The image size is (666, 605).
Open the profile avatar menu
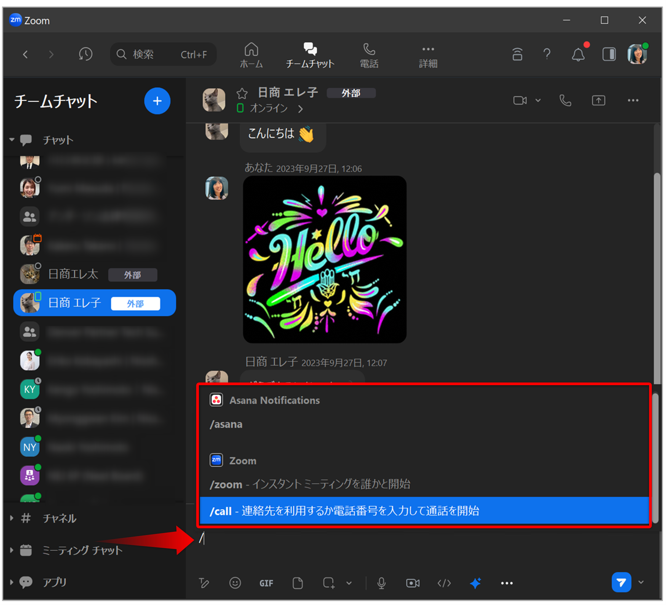click(x=637, y=54)
